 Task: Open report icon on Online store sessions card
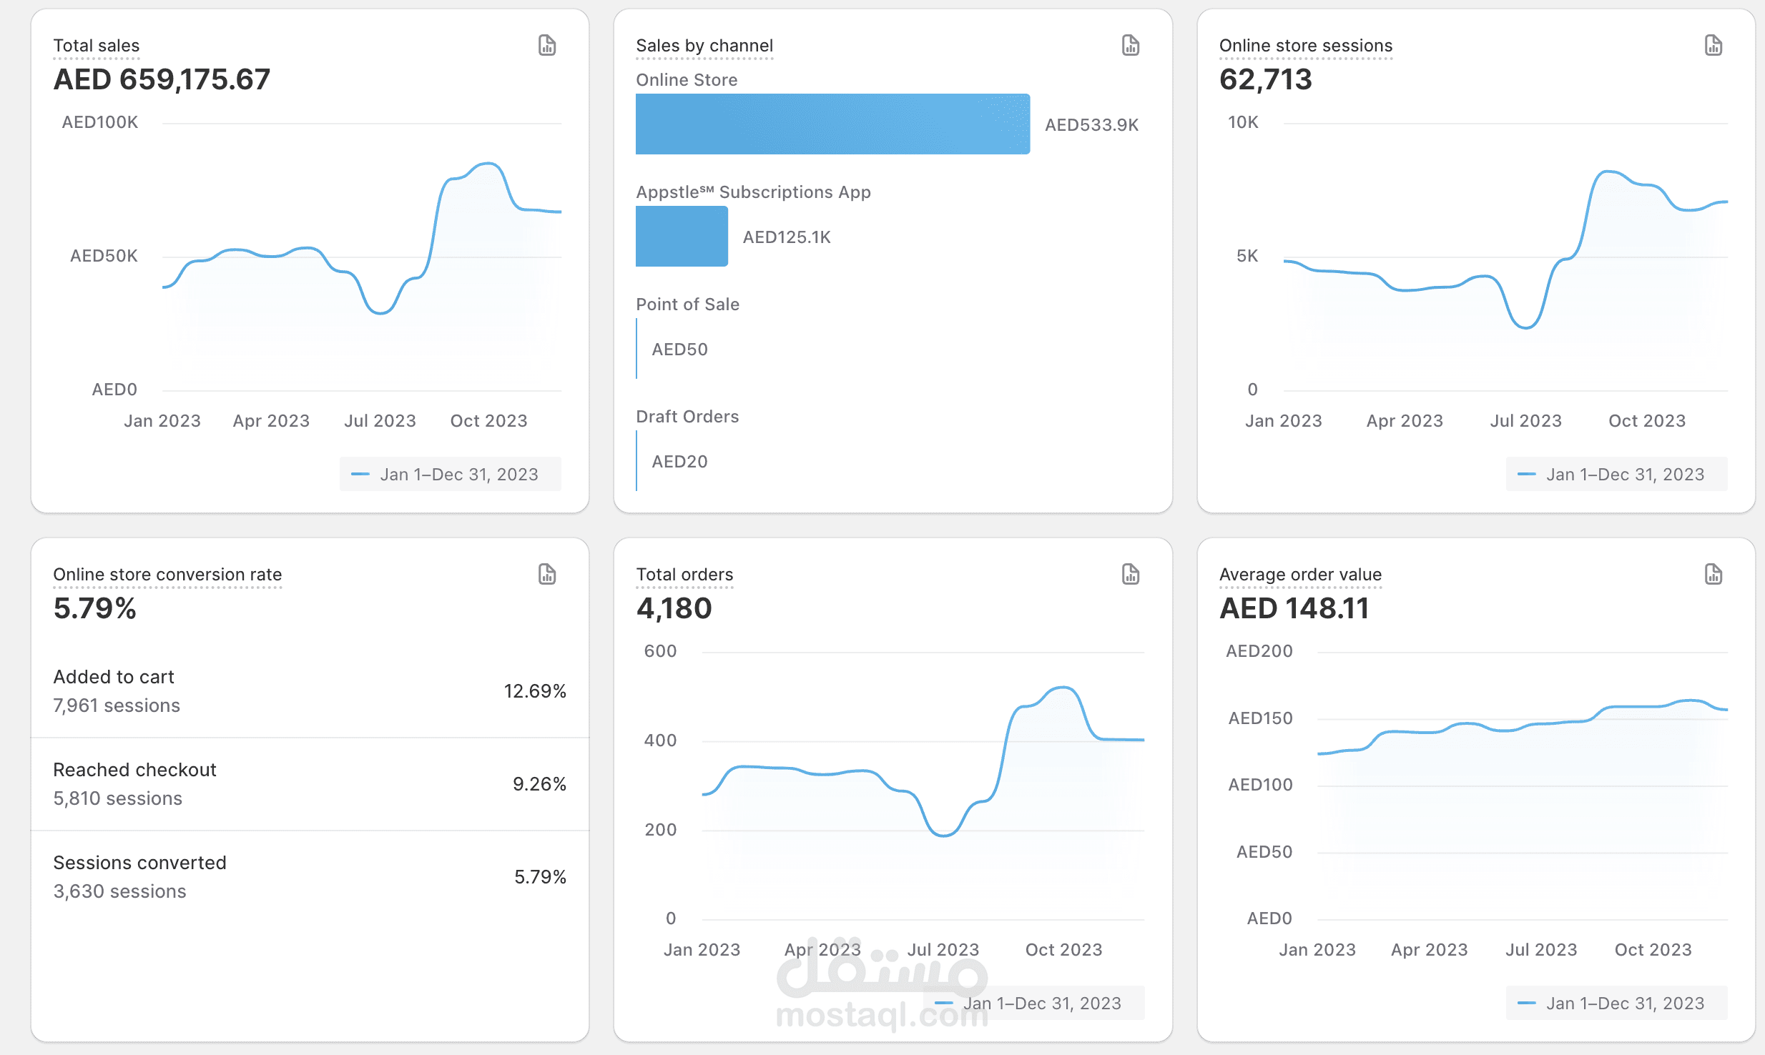click(x=1714, y=45)
